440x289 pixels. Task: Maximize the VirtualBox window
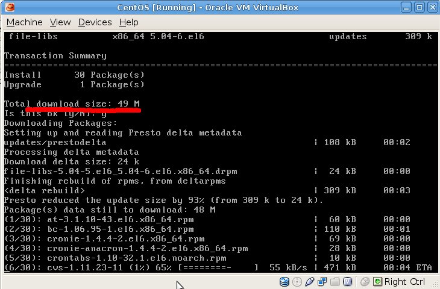pos(420,7)
